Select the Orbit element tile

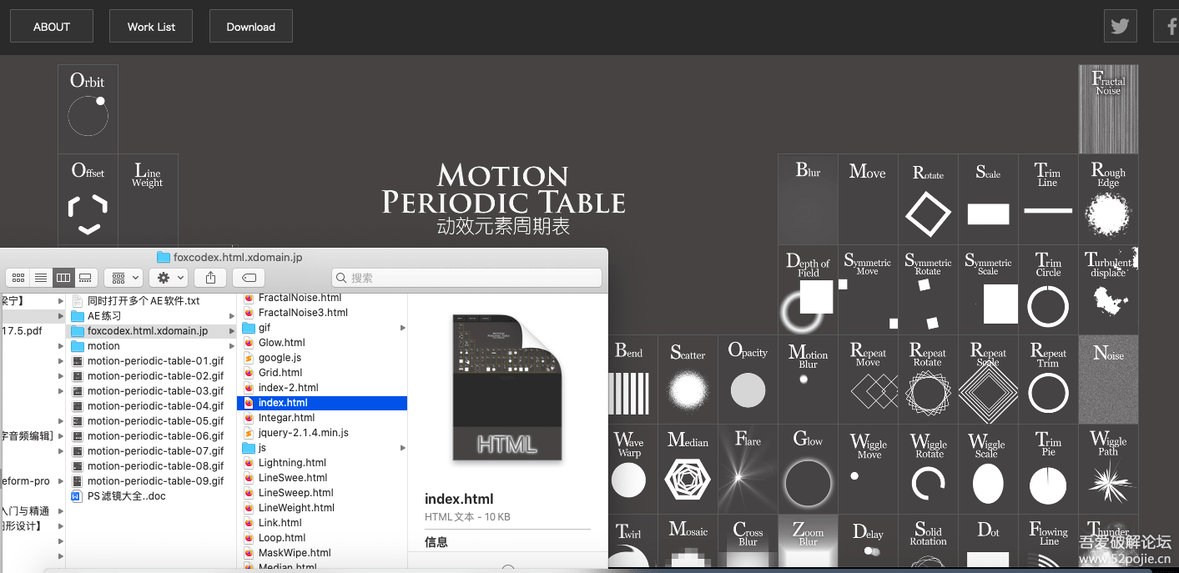click(88, 108)
